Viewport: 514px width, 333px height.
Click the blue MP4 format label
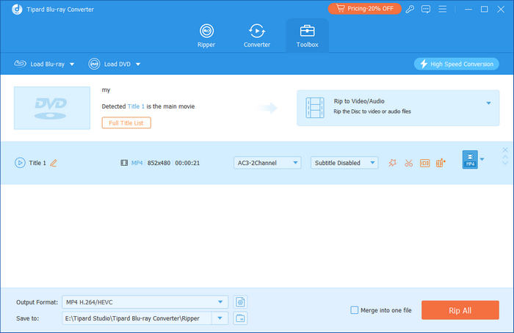pyautogui.click(x=137, y=163)
